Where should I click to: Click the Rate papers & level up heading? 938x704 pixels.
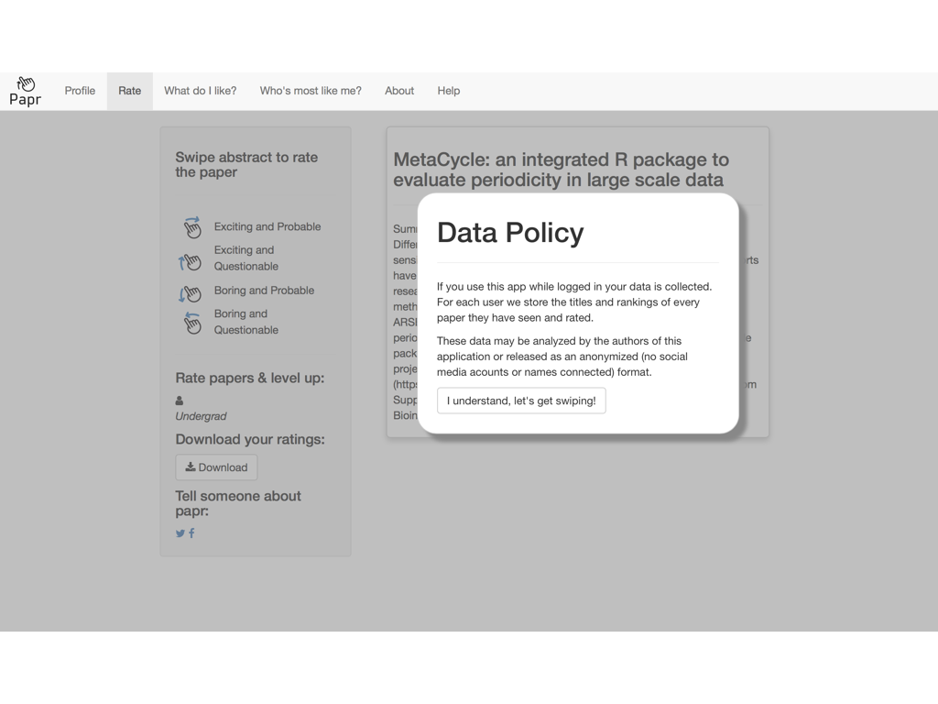click(x=249, y=379)
